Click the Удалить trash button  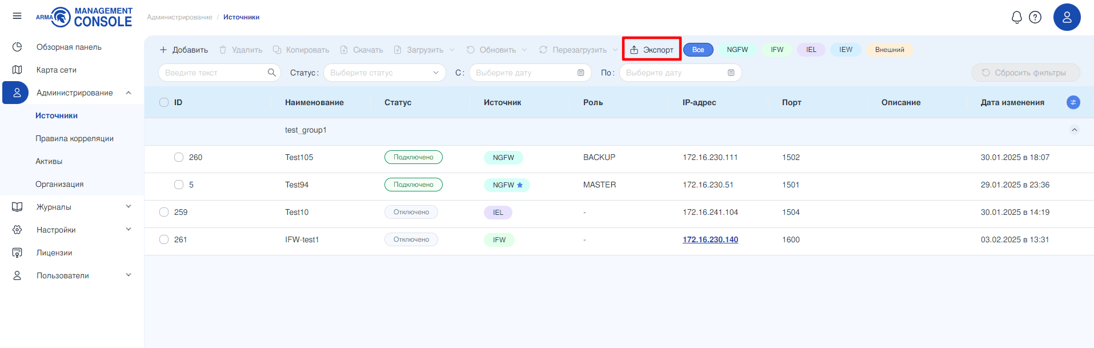point(241,50)
